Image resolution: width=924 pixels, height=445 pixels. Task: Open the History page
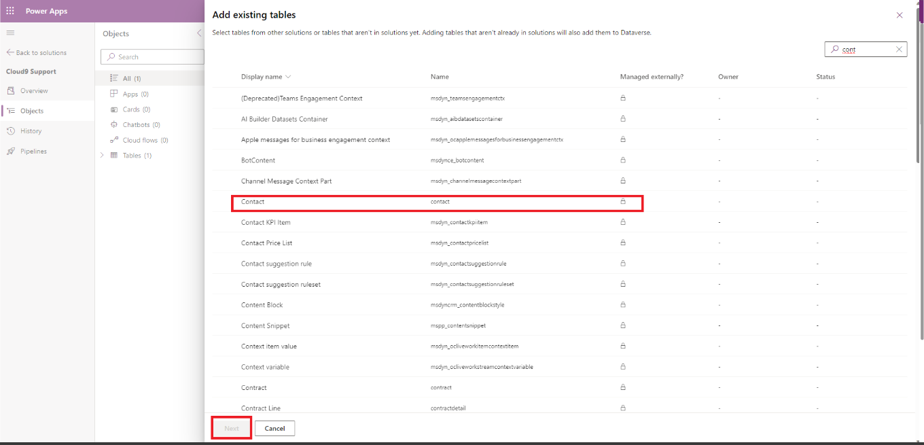tap(31, 130)
